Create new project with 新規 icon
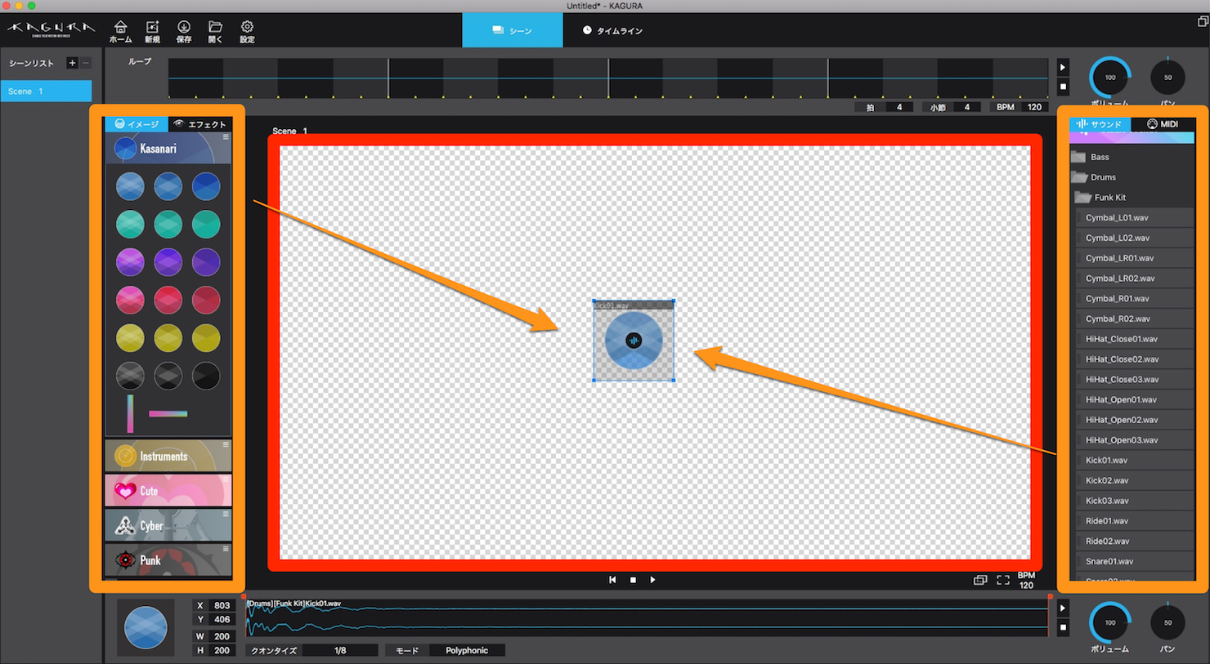Image resolution: width=1210 pixels, height=664 pixels. coord(152,31)
